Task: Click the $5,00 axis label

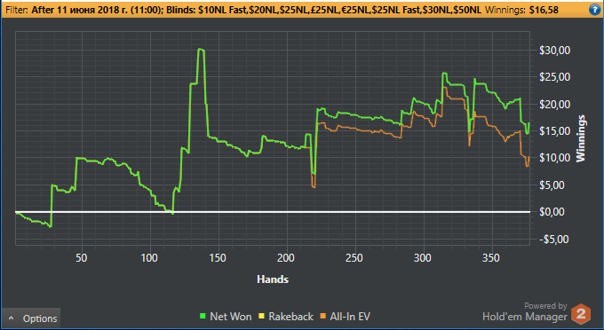Action: click(x=552, y=185)
